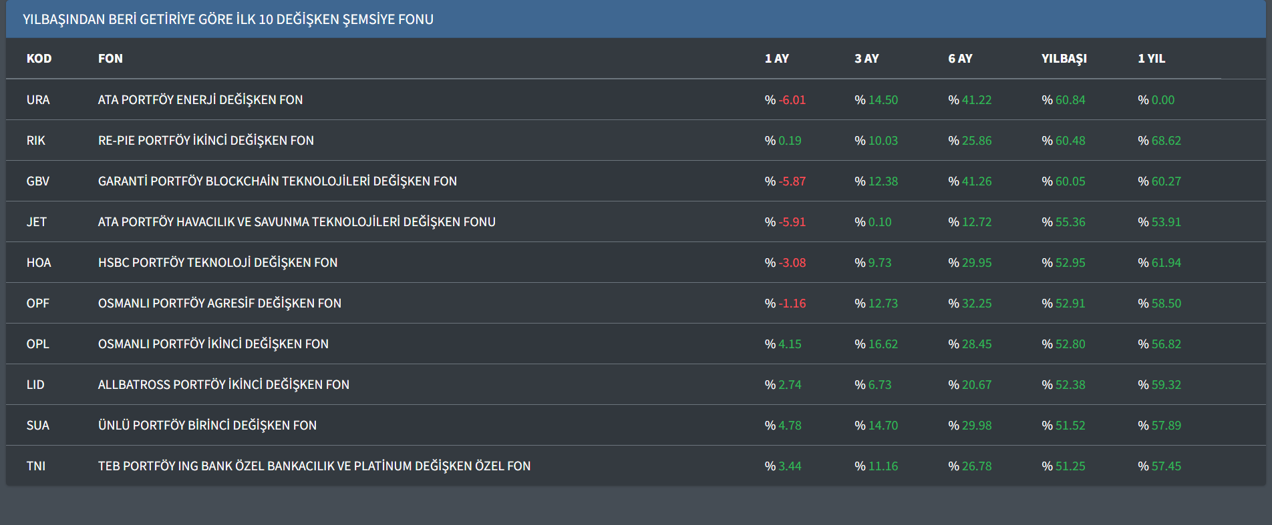Click the 3 AY column header

(x=866, y=59)
